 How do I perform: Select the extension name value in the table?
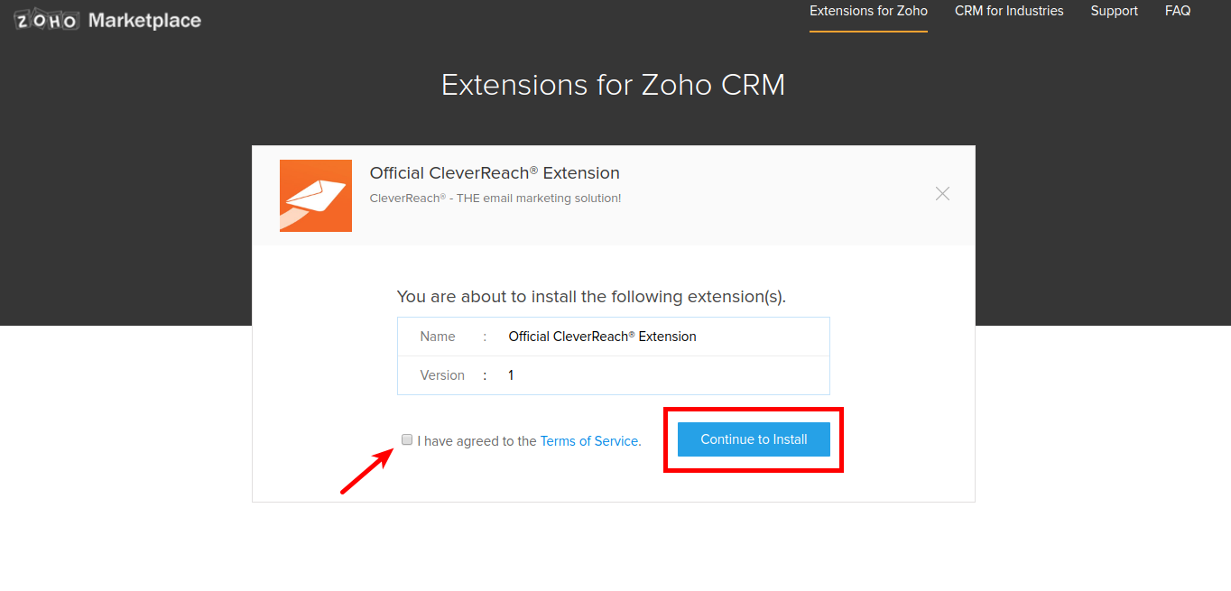coord(602,337)
